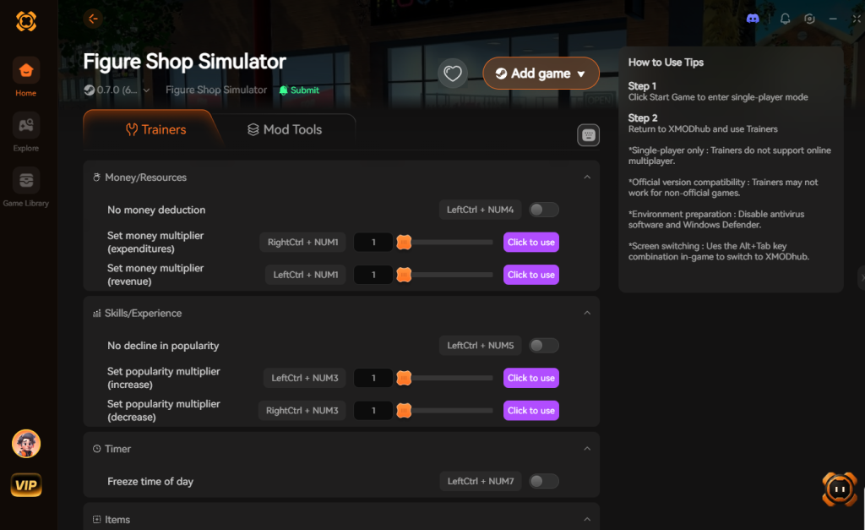Collapse the Money/Resources section
Viewport: 865px width, 530px height.
click(x=587, y=178)
